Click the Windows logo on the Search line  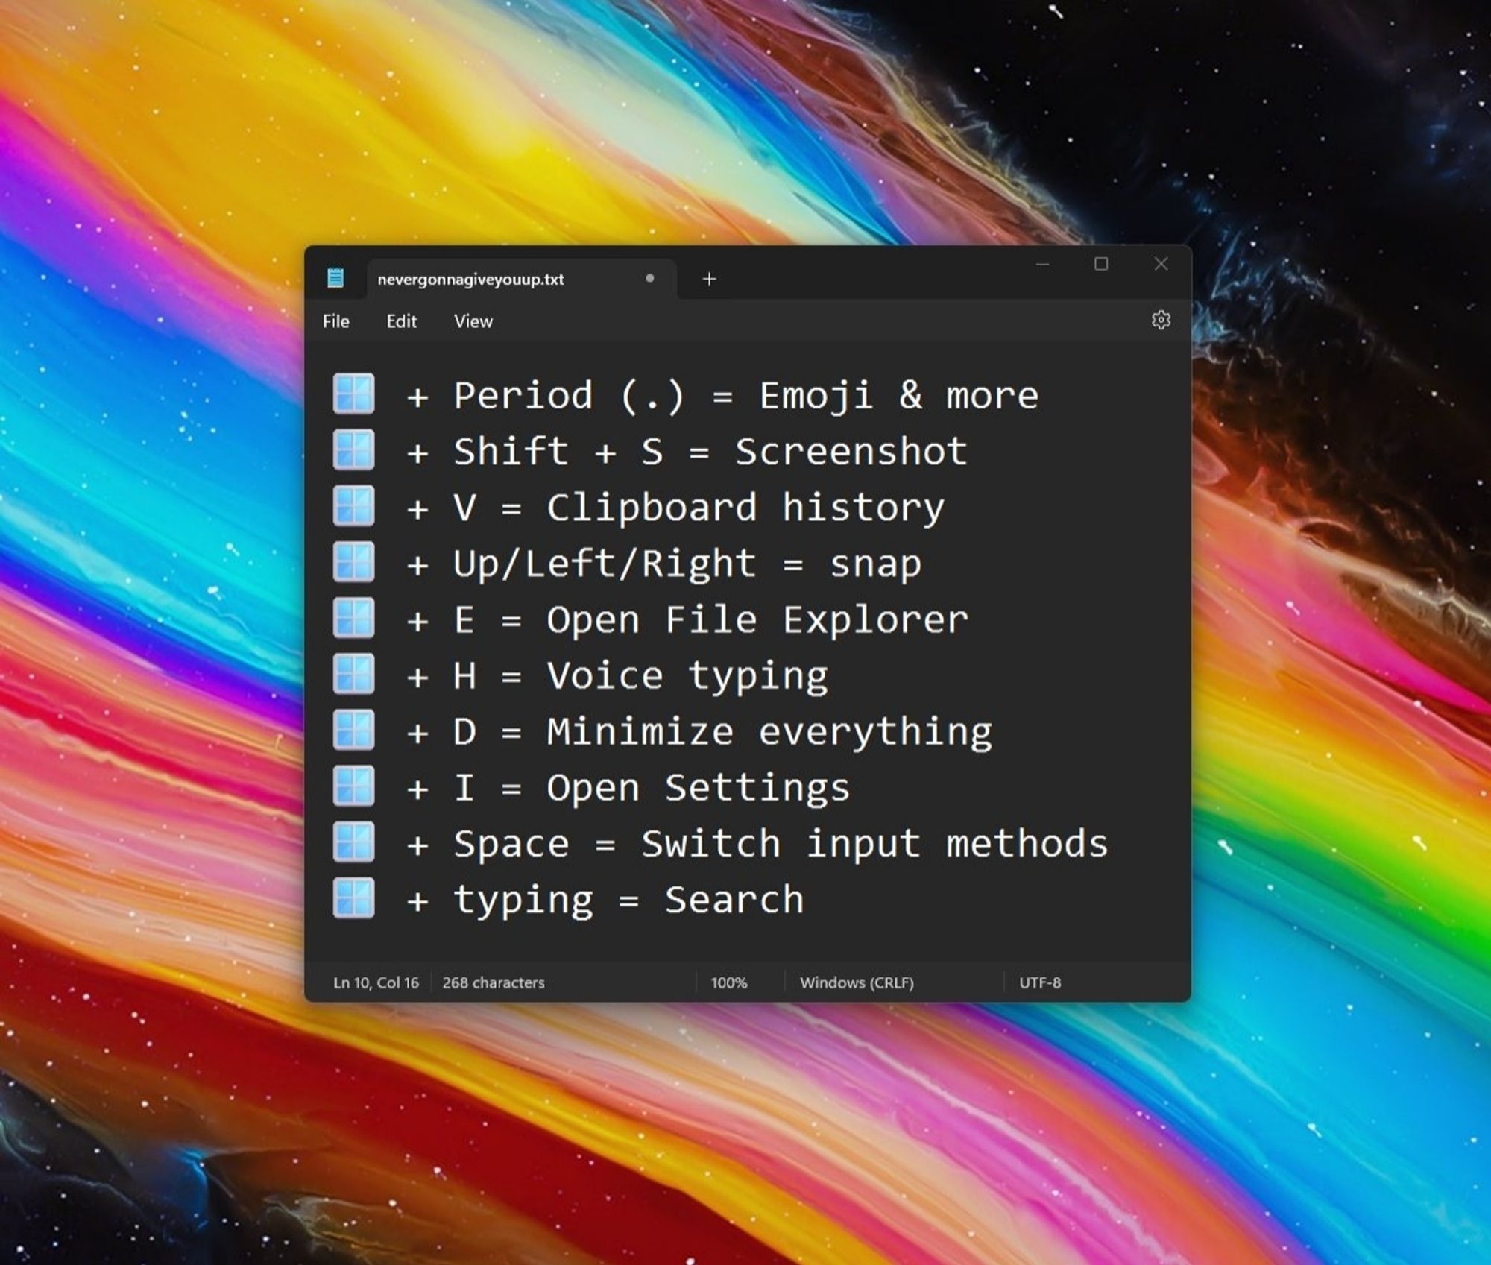(353, 898)
